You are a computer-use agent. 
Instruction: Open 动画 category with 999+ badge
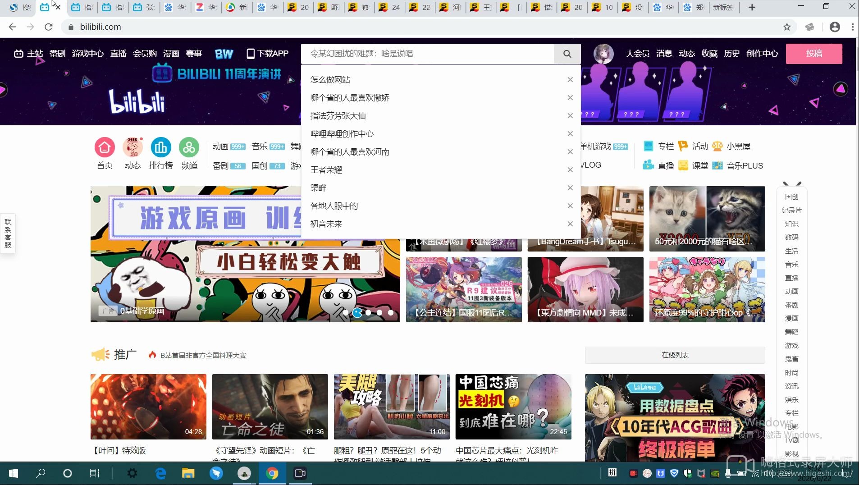[229, 146]
